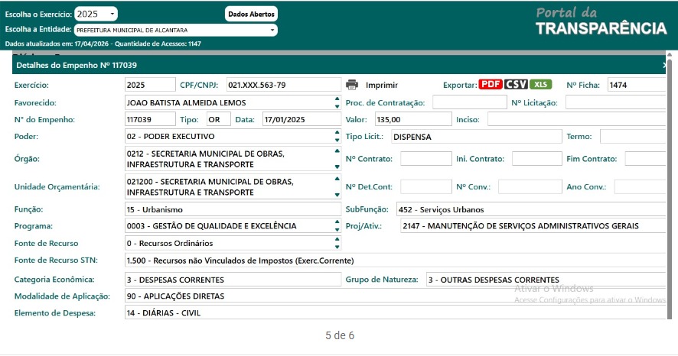Click the printer icon next to Imprimir
This screenshot has height=356, width=678.
[352, 85]
